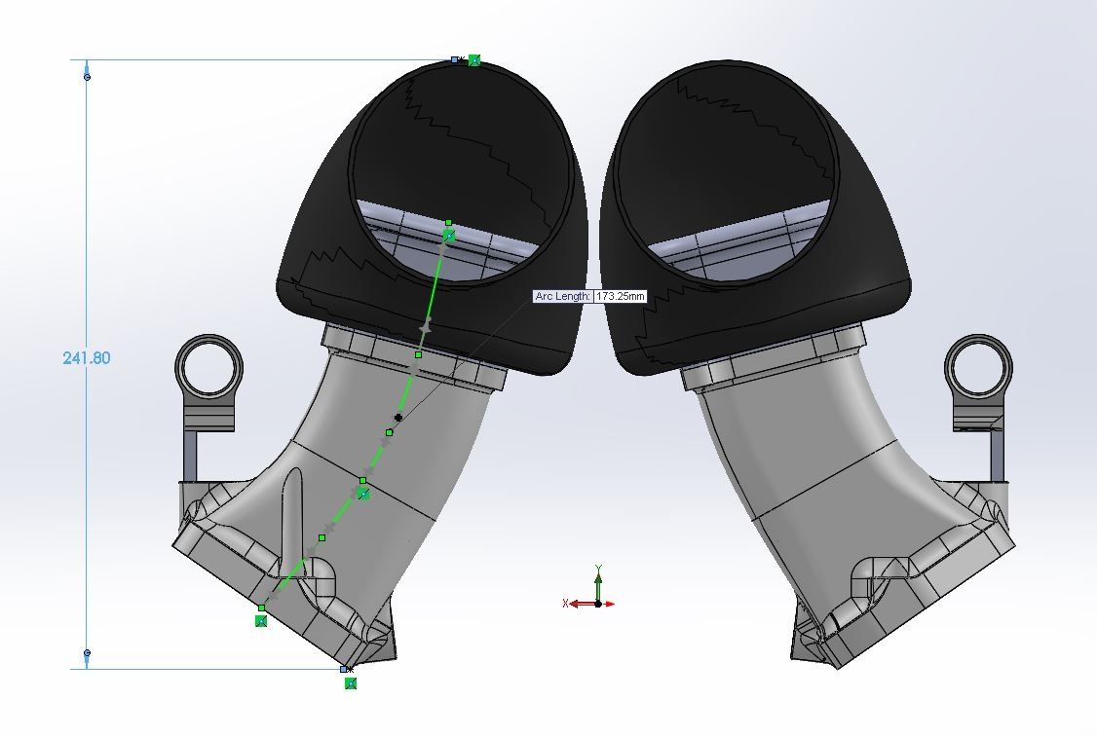
Task: Select the black measure point on the spline
Action: coord(398,418)
